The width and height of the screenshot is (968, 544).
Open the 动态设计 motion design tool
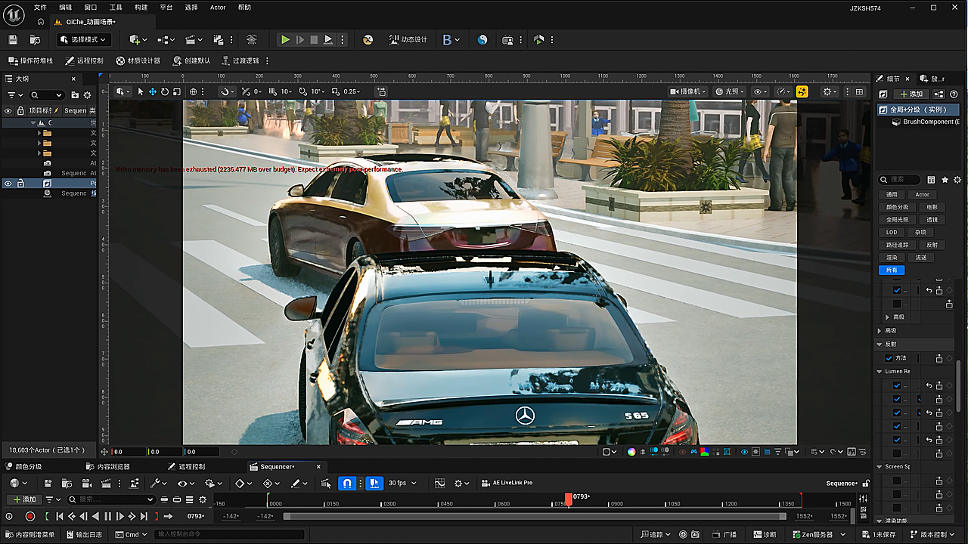(x=408, y=39)
